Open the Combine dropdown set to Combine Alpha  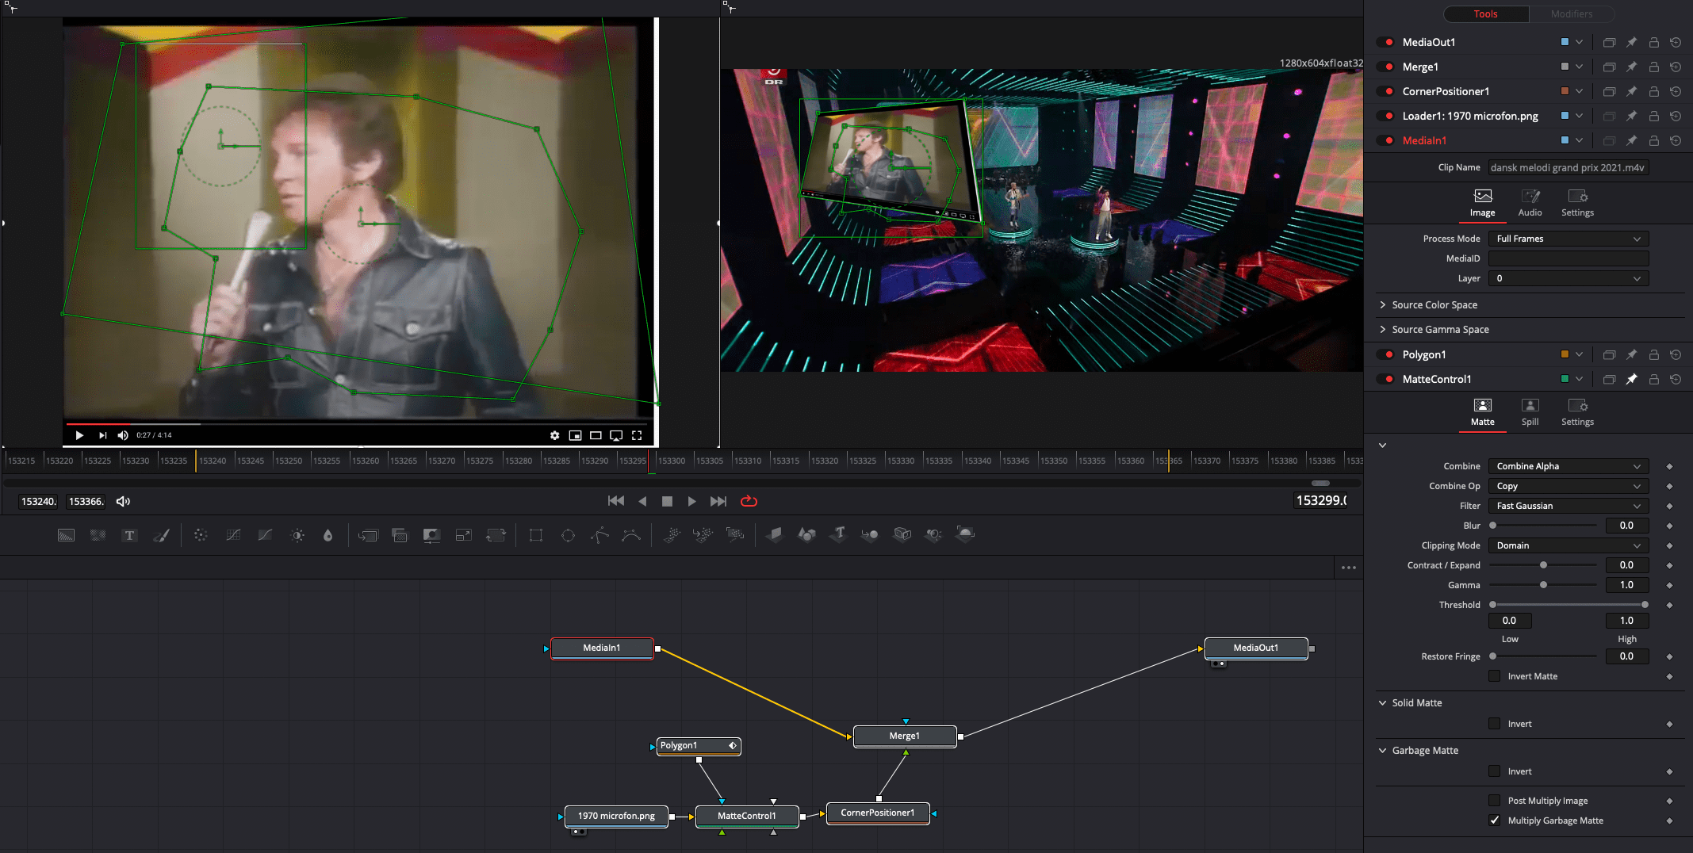point(1568,466)
